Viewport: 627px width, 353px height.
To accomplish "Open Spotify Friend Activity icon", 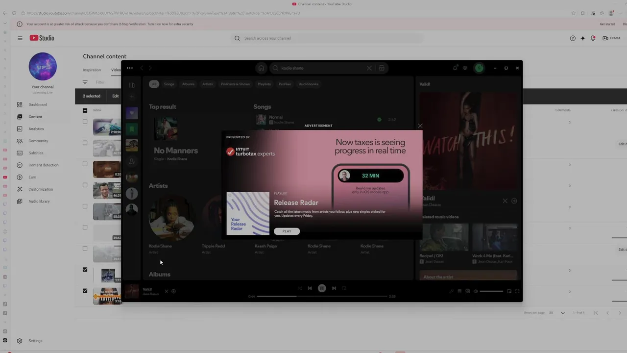I will click(465, 68).
